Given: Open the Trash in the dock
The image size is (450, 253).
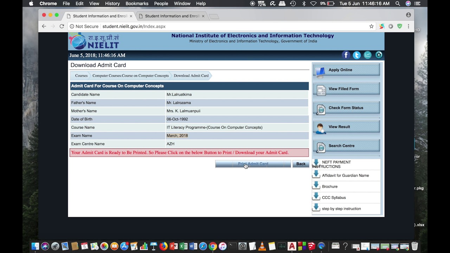Looking at the screenshot, I should (x=414, y=246).
